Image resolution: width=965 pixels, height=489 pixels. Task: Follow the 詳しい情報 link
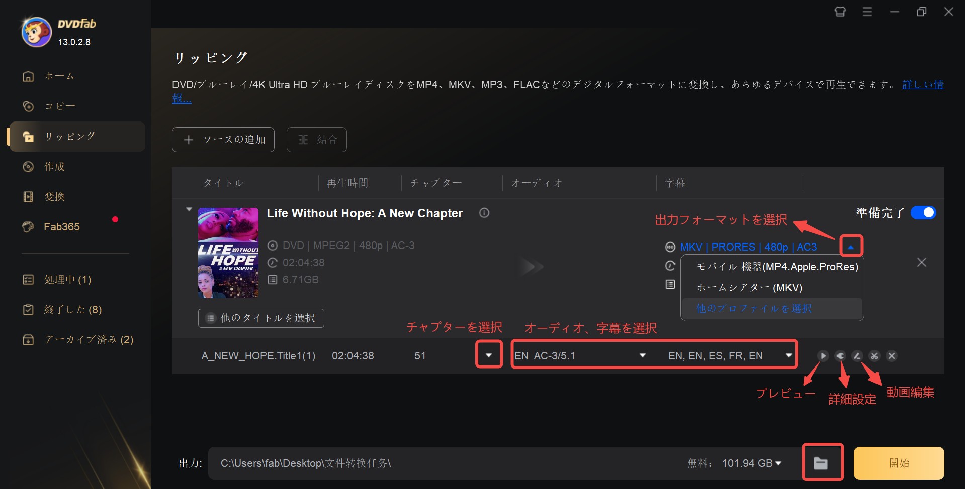pos(923,84)
